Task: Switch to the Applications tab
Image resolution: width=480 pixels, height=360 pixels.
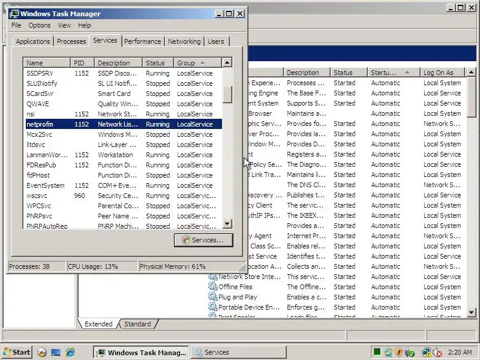Action: 33,41
